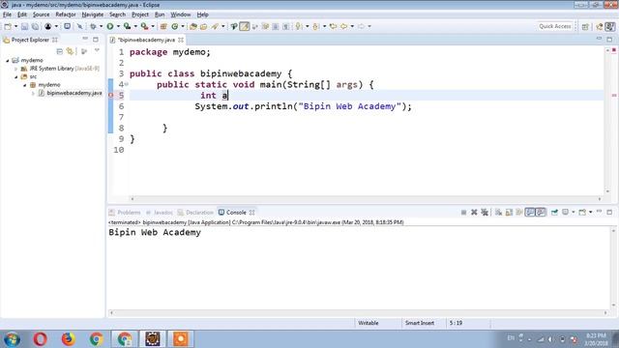Open the Refactor menu
This screenshot has width=619, height=348.
(66, 14)
